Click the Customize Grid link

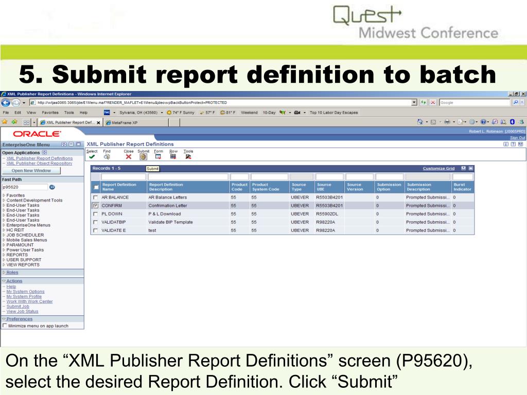point(438,168)
